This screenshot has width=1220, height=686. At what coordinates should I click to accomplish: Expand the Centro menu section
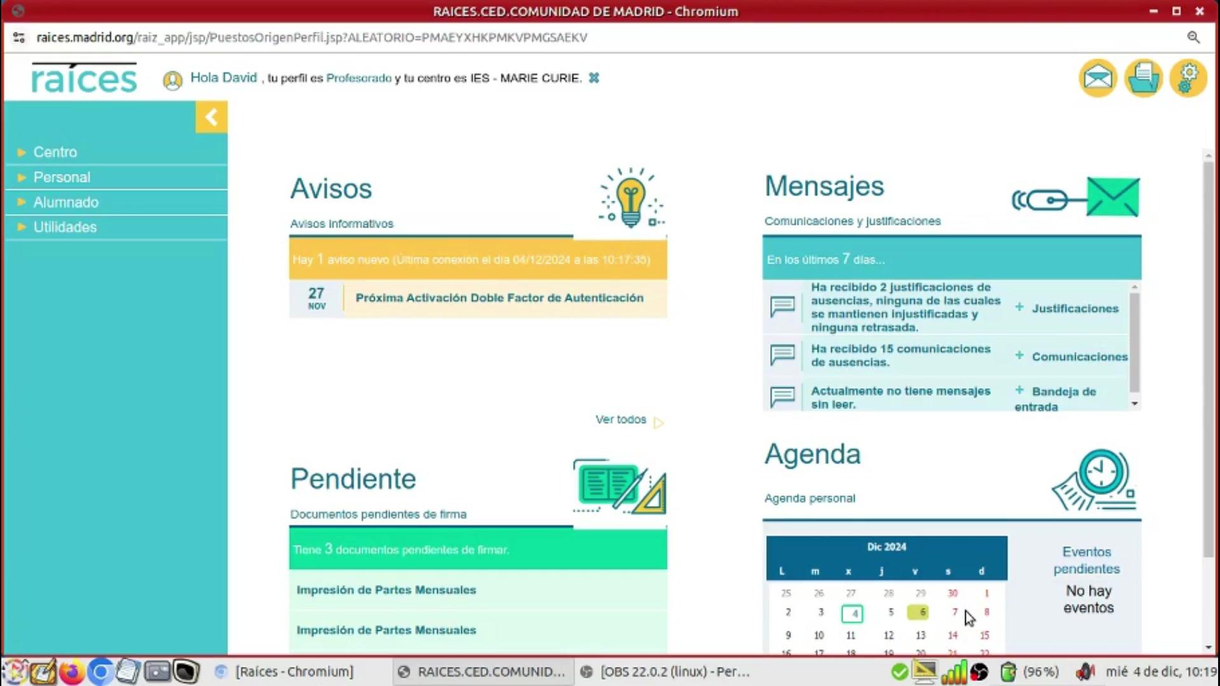pos(55,152)
